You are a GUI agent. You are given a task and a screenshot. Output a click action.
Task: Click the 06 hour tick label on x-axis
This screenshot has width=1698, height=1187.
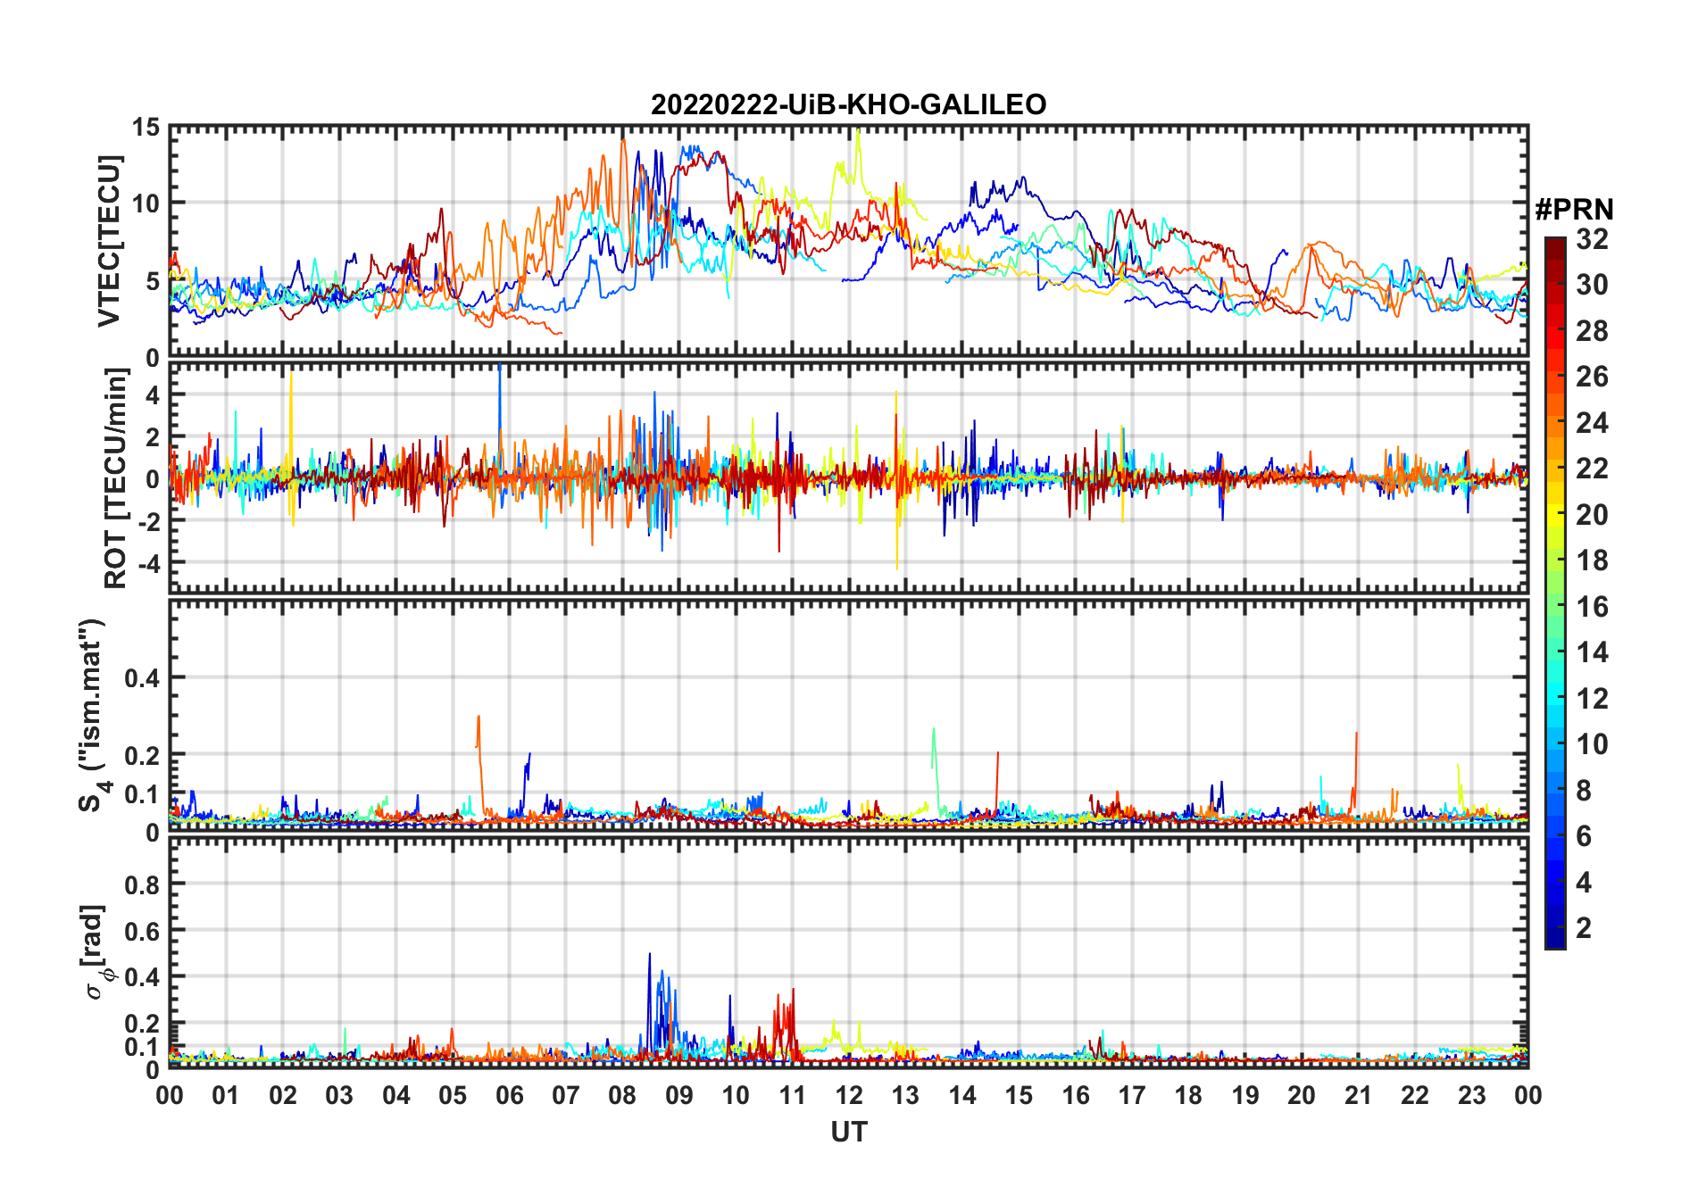(509, 1095)
